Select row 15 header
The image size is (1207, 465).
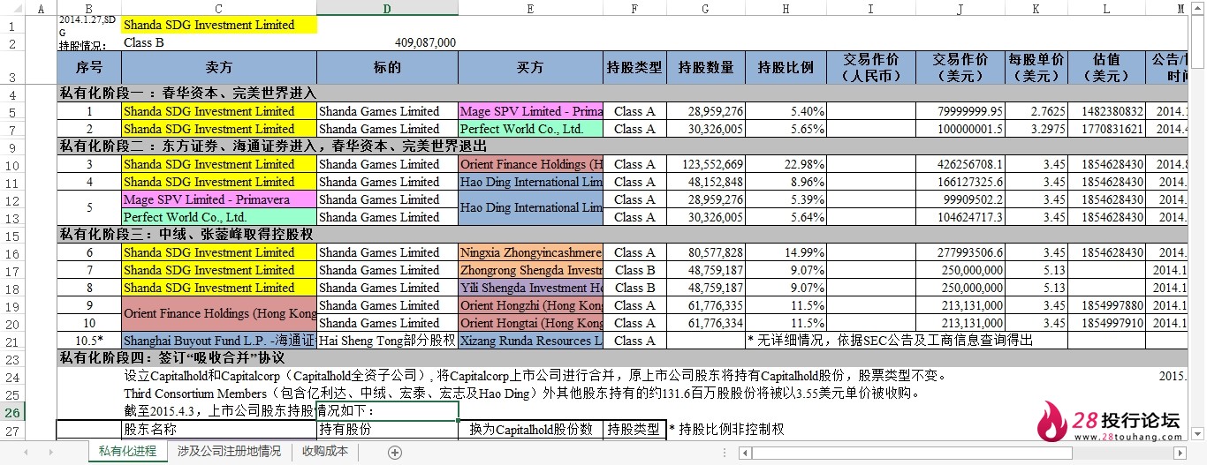[11, 235]
